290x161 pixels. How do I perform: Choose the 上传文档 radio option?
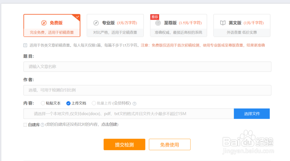tap(68, 103)
